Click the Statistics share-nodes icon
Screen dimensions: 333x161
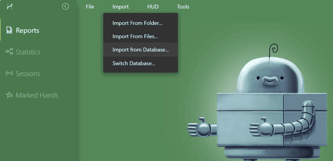pos(9,52)
